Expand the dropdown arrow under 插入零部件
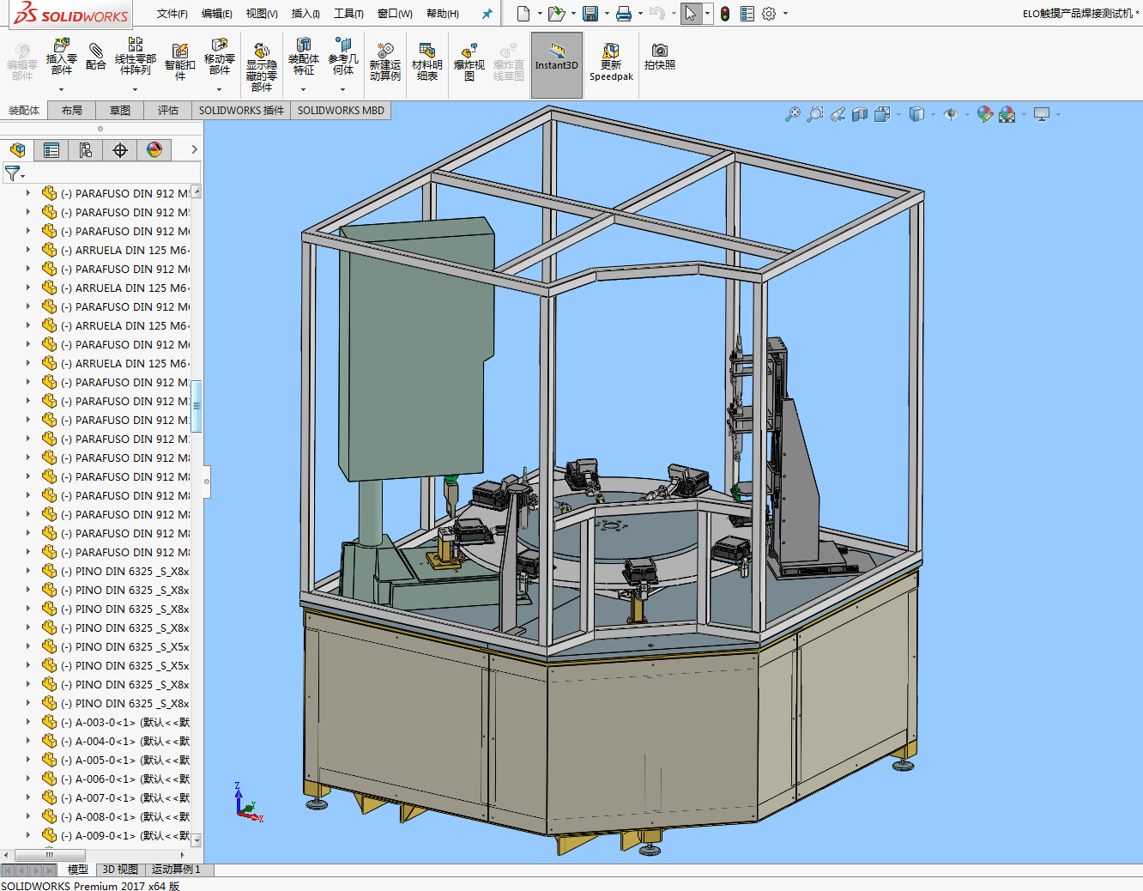This screenshot has height=891, width=1143. tap(61, 89)
